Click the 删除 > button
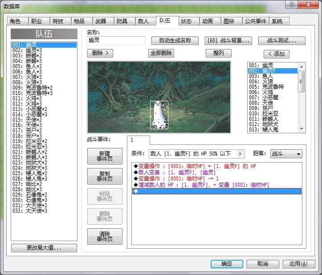The height and width of the screenshot is (275, 322). point(100,53)
